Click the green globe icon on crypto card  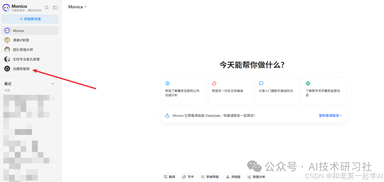point(308,83)
